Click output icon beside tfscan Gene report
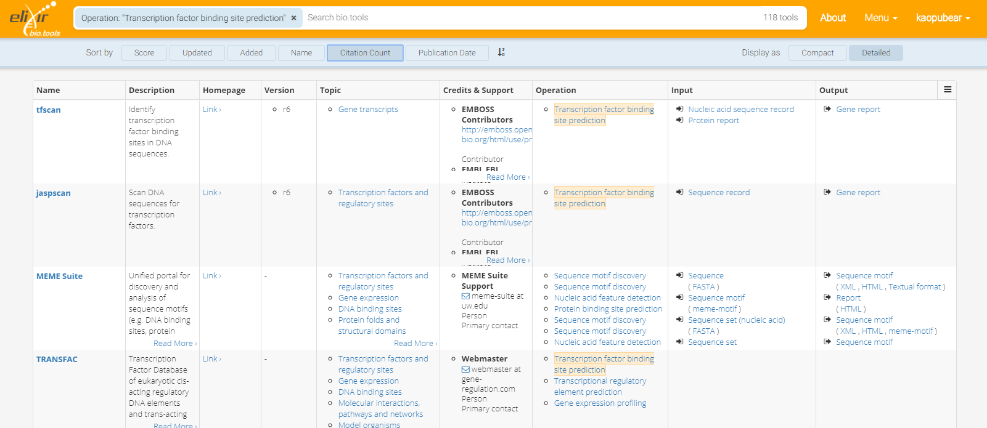Screen dimensions: 987x428 827,109
